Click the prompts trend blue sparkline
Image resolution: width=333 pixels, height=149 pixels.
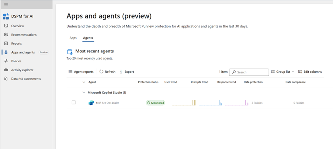[211, 103]
